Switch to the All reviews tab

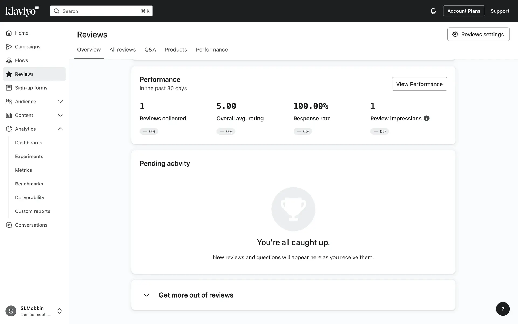pyautogui.click(x=122, y=50)
